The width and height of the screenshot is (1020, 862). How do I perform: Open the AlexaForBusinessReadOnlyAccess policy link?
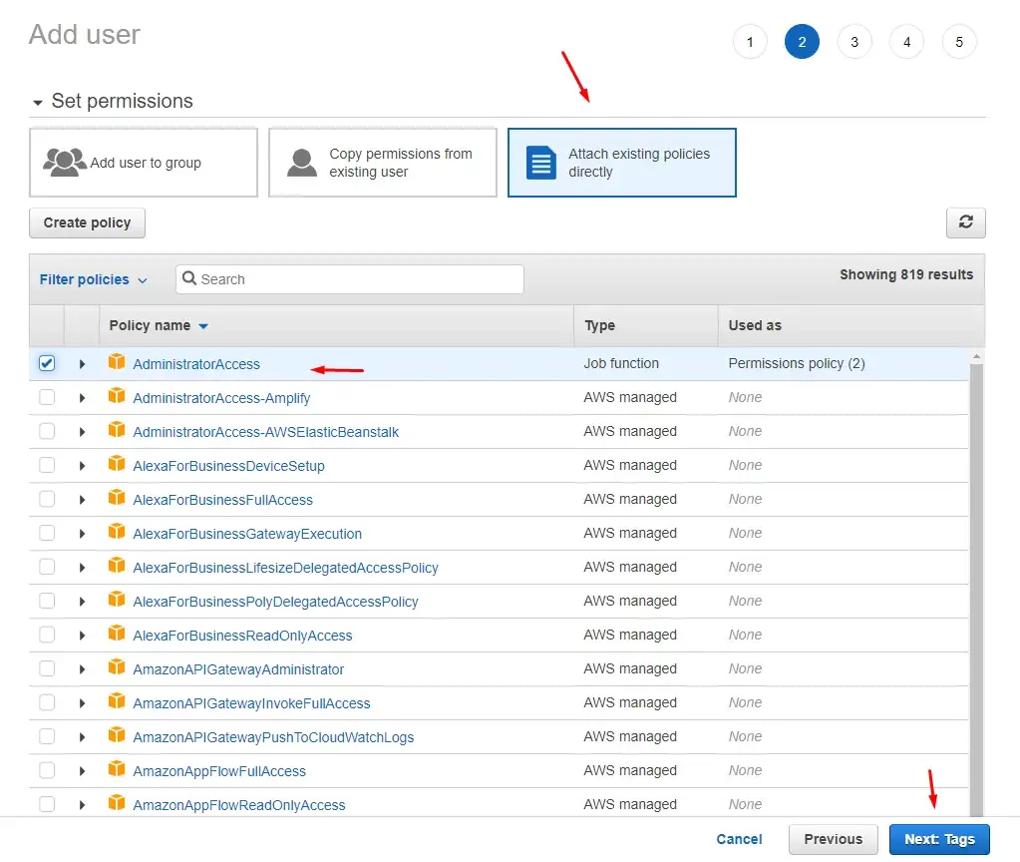tap(242, 636)
